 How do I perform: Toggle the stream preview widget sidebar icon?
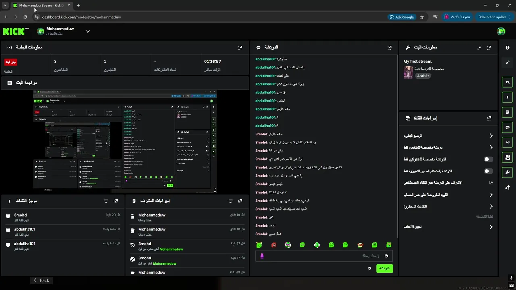click(507, 82)
